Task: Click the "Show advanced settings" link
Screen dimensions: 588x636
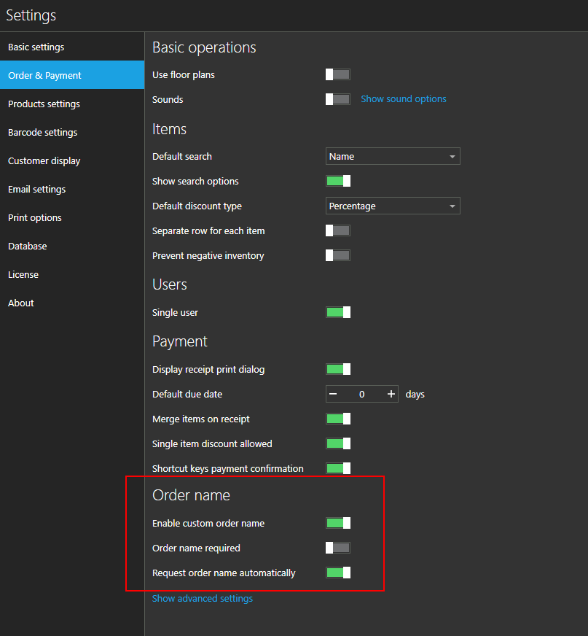Action: pos(202,598)
